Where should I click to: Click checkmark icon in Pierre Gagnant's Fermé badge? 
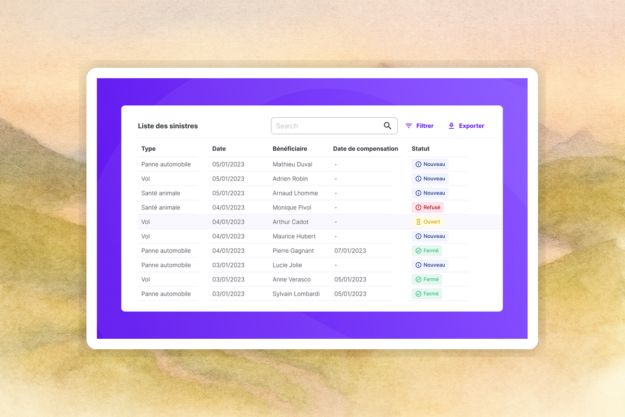(418, 251)
